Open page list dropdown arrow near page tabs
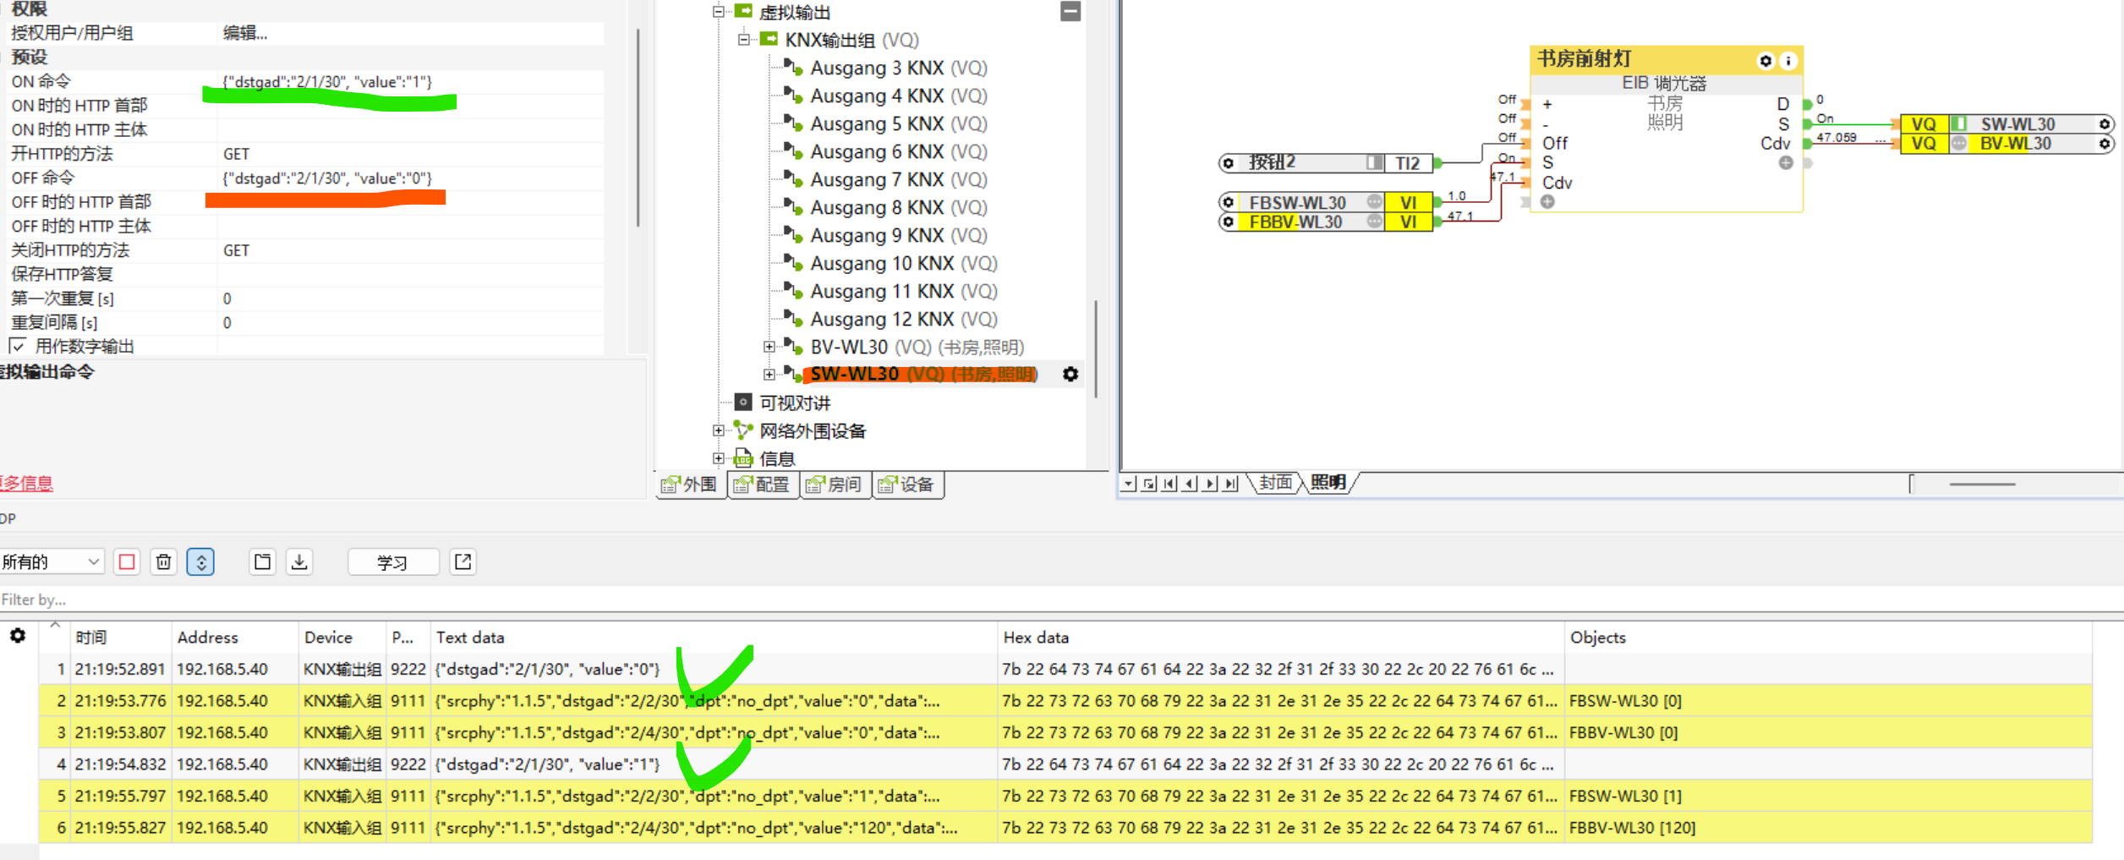 coord(1129,483)
